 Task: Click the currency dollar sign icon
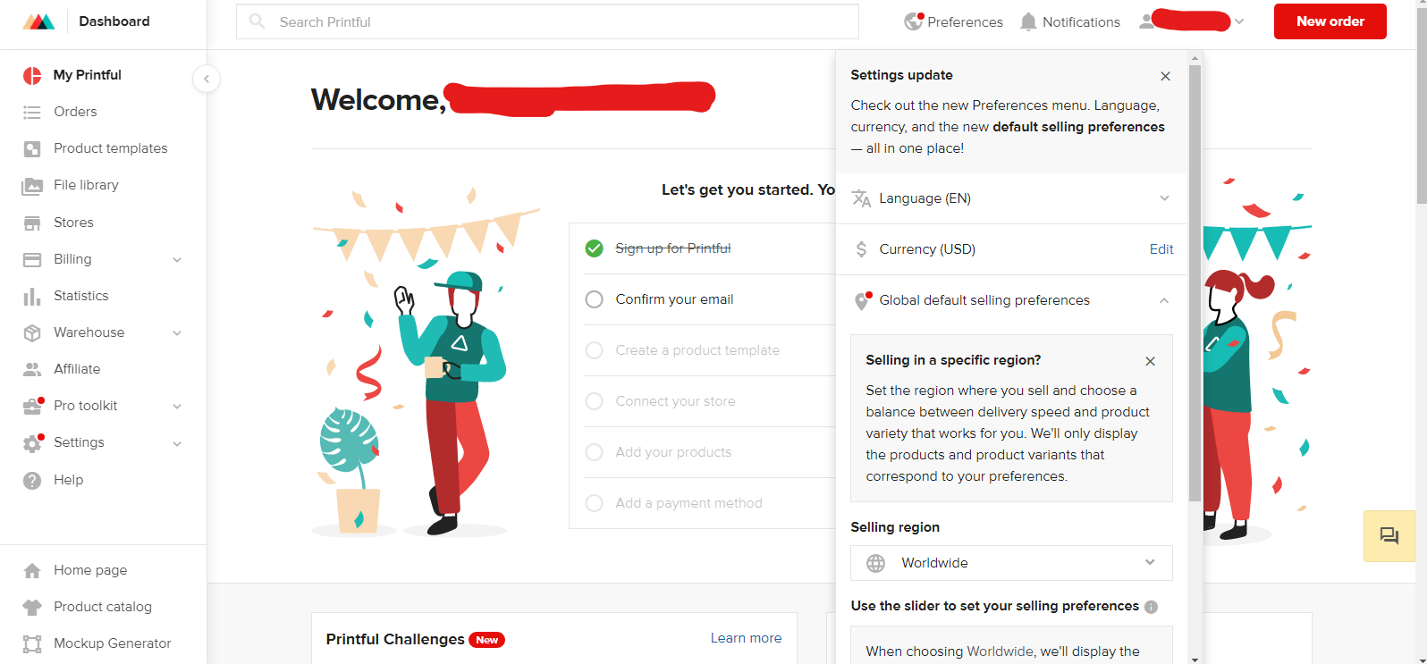(861, 249)
